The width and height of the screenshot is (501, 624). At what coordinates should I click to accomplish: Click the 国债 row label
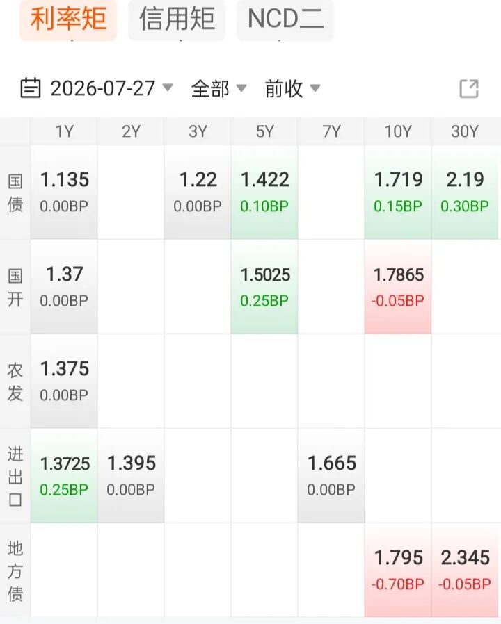point(15,192)
